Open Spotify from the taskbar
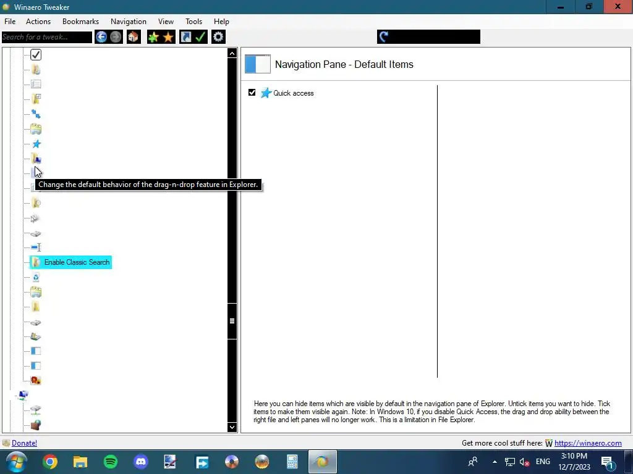Image resolution: width=633 pixels, height=474 pixels. (111, 462)
